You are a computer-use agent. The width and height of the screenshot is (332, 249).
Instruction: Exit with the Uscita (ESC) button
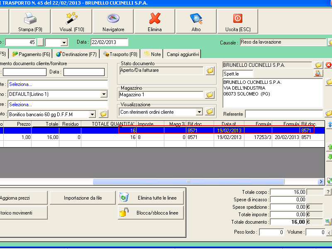[238, 21]
